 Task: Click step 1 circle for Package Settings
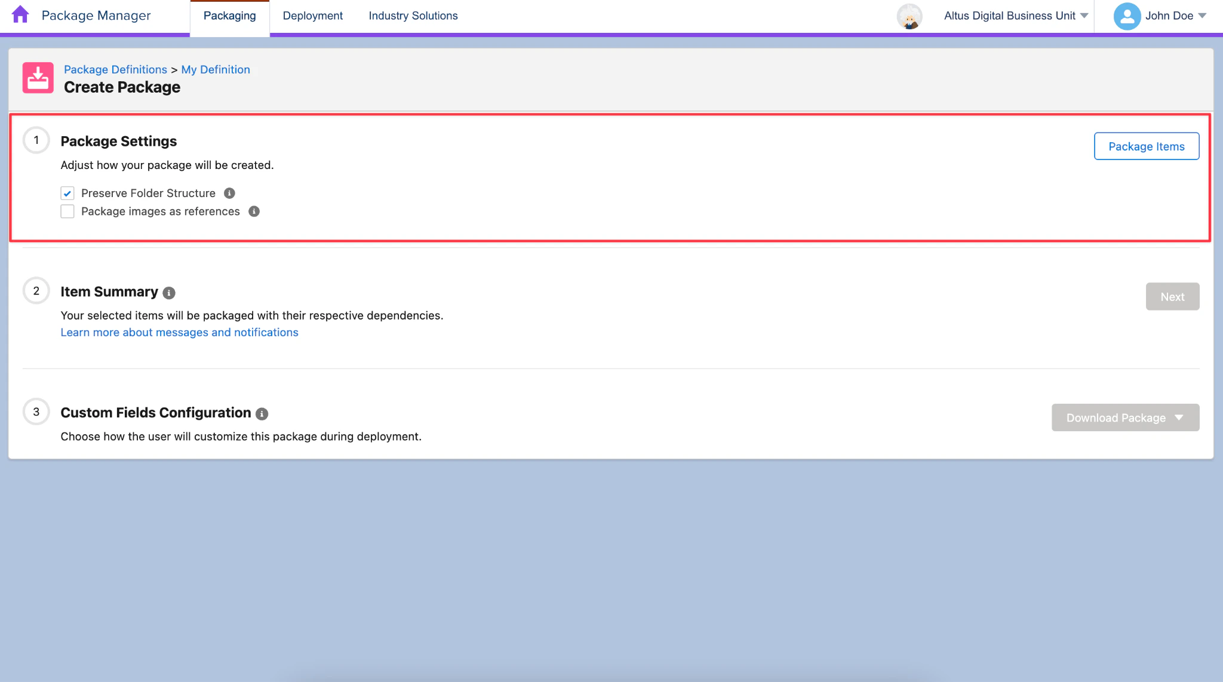click(x=36, y=140)
